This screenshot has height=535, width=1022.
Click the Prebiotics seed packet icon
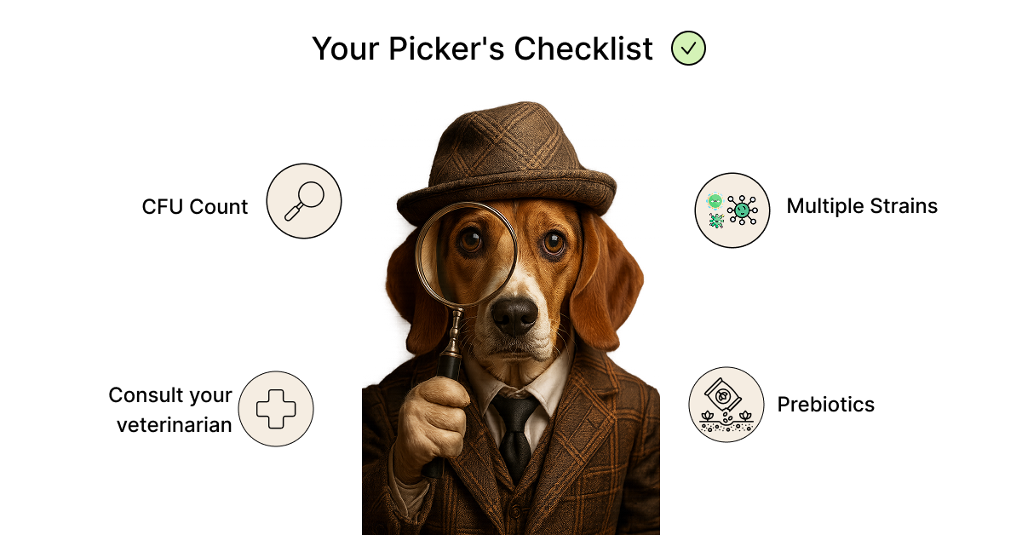tap(726, 405)
